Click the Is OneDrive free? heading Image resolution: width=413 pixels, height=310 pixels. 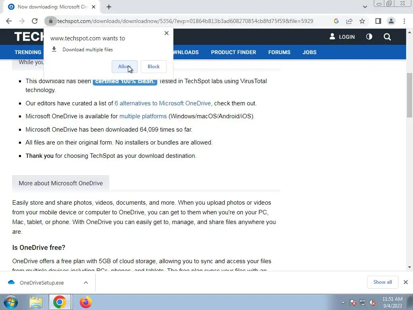[39, 247]
